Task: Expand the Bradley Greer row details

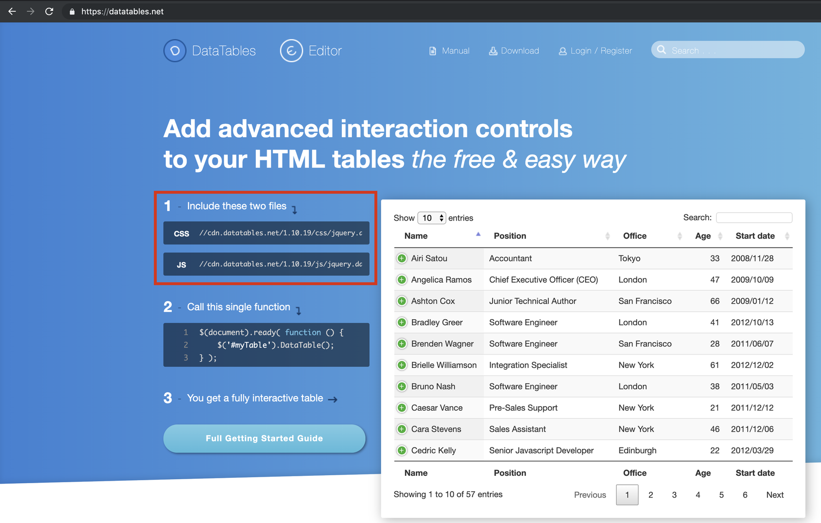Action: pos(402,323)
